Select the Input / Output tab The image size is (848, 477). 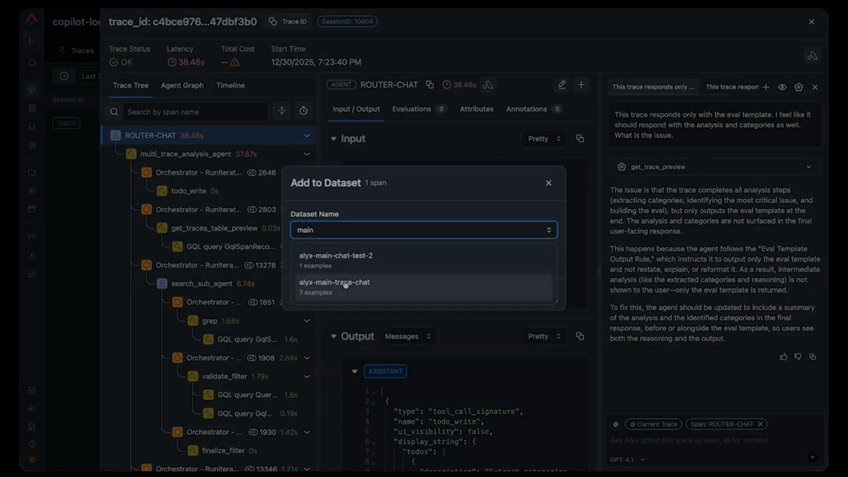(356, 109)
